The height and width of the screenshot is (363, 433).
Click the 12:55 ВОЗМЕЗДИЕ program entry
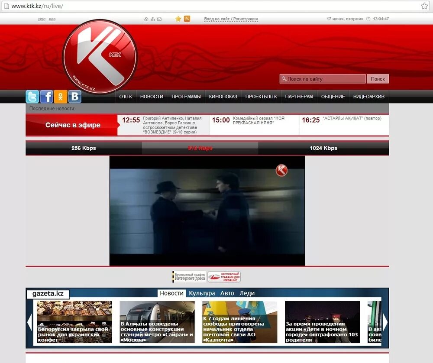pyautogui.click(x=164, y=125)
